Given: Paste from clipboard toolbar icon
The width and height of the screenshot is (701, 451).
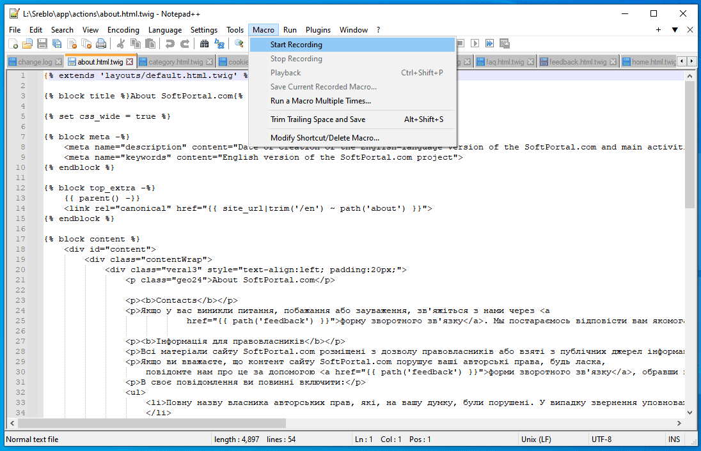Looking at the screenshot, I should (x=151, y=44).
